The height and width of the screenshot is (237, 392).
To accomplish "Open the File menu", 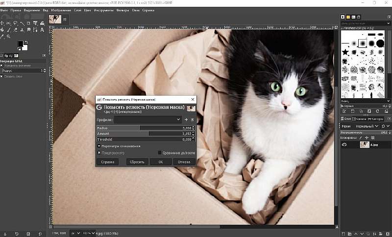I will [x=4, y=10].
